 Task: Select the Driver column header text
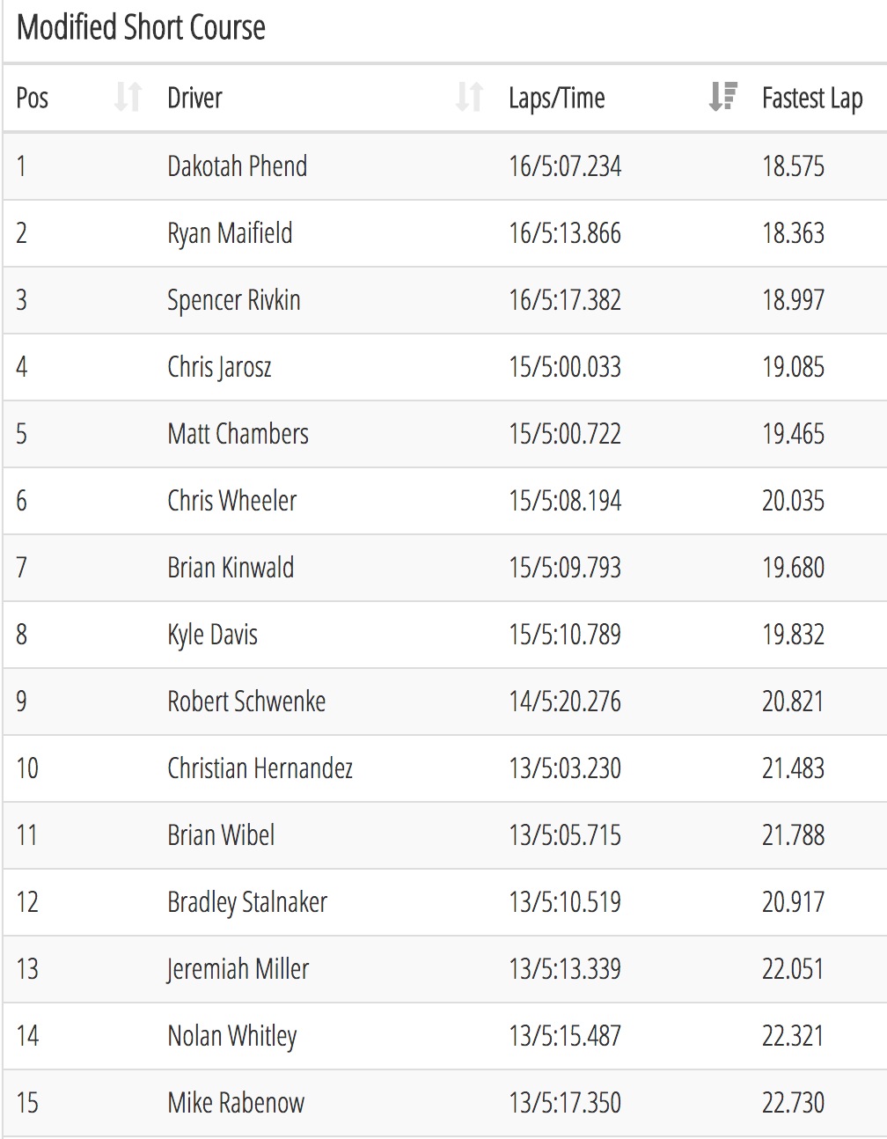click(x=194, y=98)
